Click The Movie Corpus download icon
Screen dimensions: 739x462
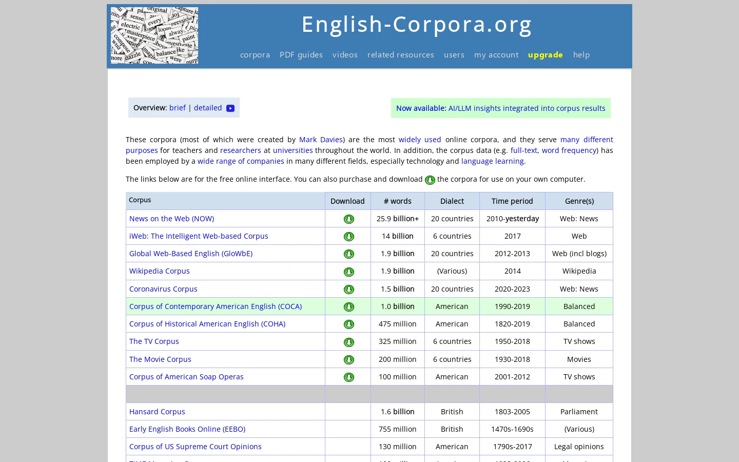click(x=349, y=360)
